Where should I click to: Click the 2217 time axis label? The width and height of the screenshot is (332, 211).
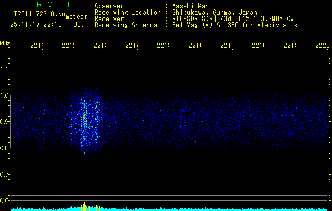point(226,45)
